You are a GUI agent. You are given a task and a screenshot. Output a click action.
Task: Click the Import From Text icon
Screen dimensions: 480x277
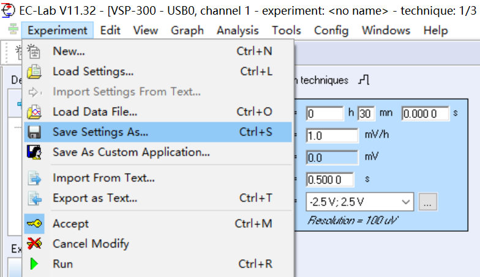pos(34,179)
